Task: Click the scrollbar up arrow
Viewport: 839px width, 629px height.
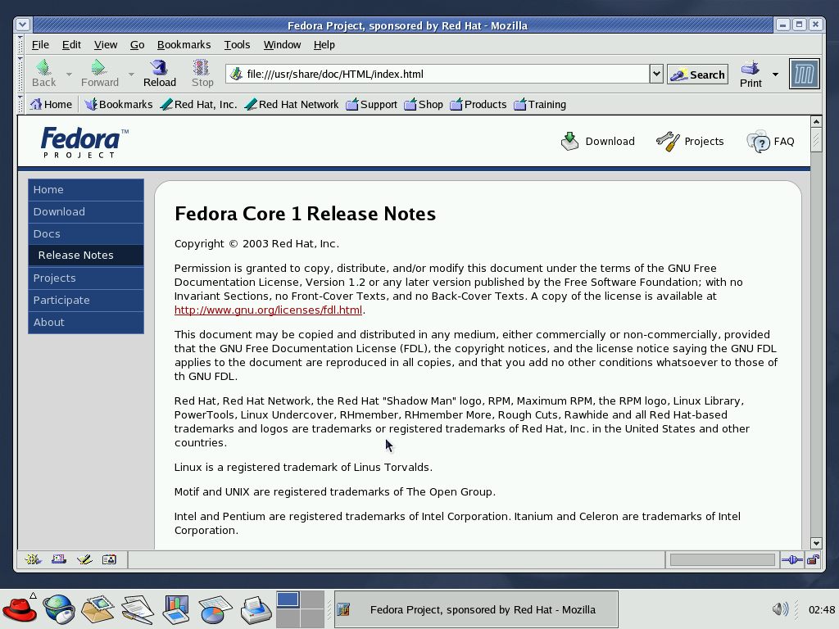Action: (815, 121)
